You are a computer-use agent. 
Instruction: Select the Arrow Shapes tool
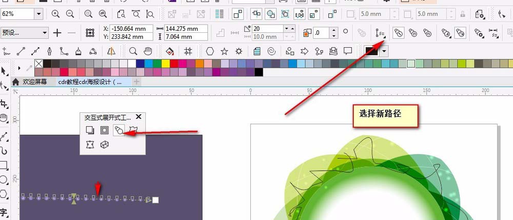point(304,51)
